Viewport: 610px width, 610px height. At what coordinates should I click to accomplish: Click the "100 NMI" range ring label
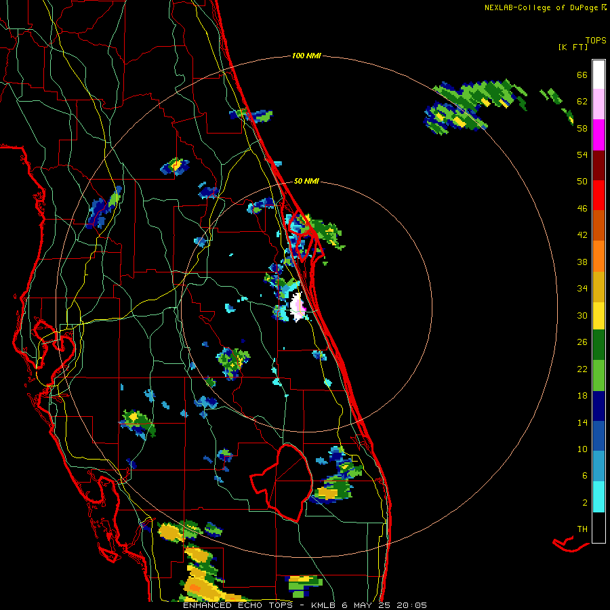[x=306, y=56]
